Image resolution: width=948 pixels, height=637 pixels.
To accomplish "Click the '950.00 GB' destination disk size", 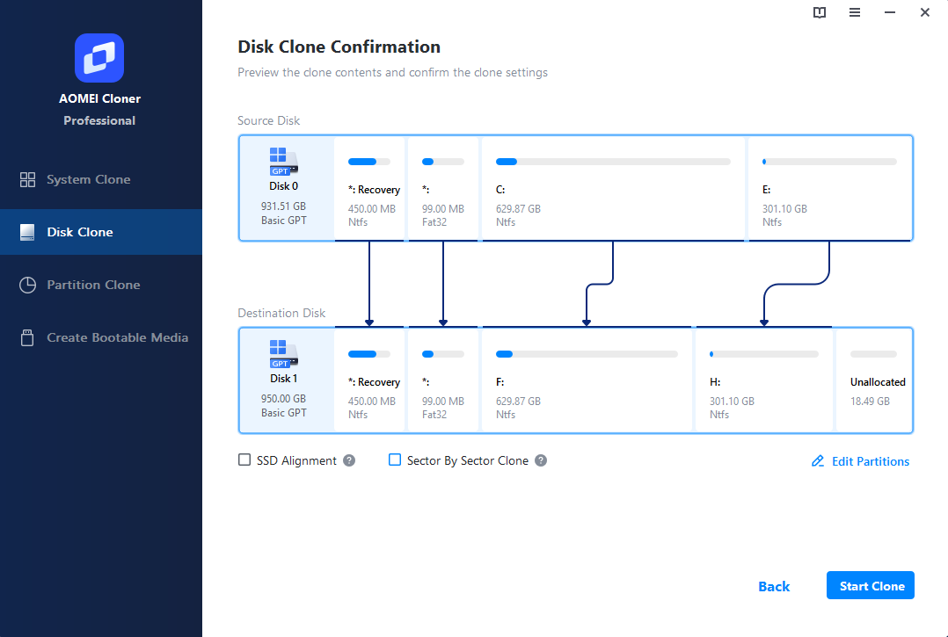I will [x=283, y=399].
